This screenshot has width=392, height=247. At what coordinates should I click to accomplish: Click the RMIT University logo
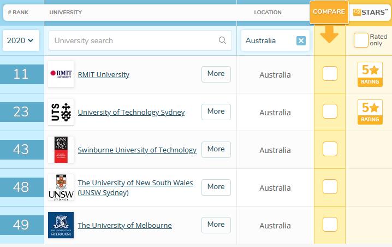click(x=61, y=74)
